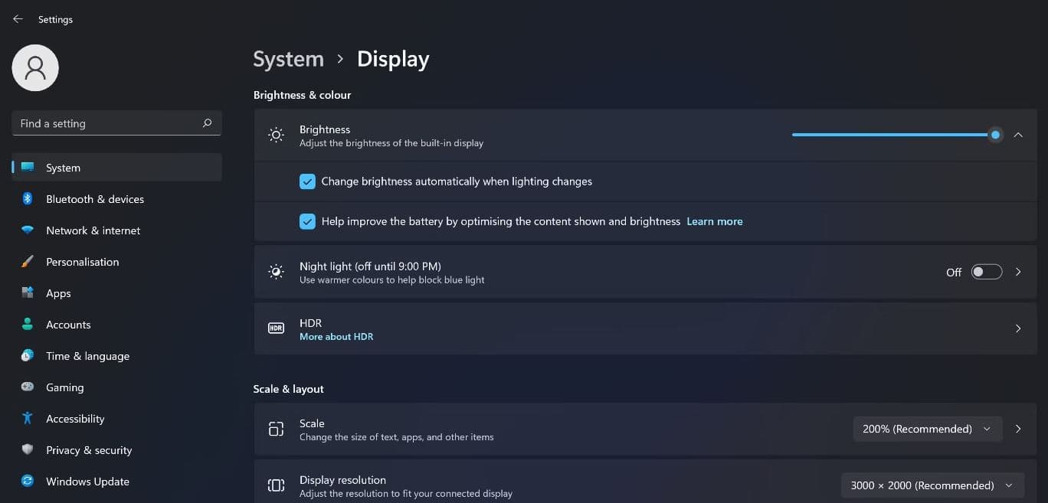Uncheck Help improve the battery by optimising content
1048x503 pixels.
[307, 221]
